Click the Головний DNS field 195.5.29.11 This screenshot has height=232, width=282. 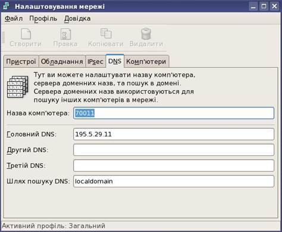[174, 134]
